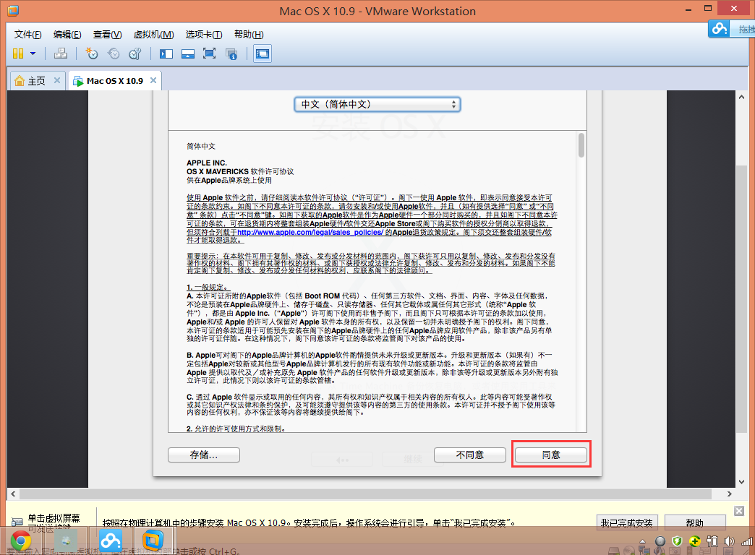Click the green shield security tray icon

678,541
